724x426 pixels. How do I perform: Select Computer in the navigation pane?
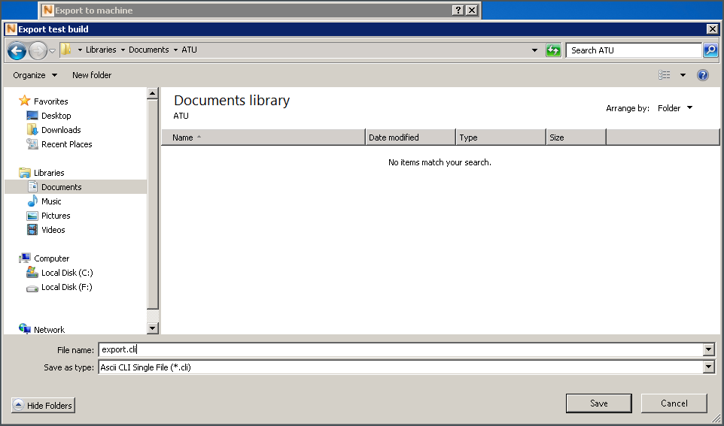point(52,258)
